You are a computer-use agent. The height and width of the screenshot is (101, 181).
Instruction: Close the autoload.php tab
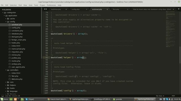click(107, 9)
